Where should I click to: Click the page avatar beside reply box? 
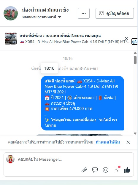tap(10, 159)
